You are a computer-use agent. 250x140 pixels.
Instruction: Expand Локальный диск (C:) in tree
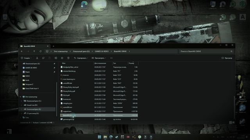point(22,101)
